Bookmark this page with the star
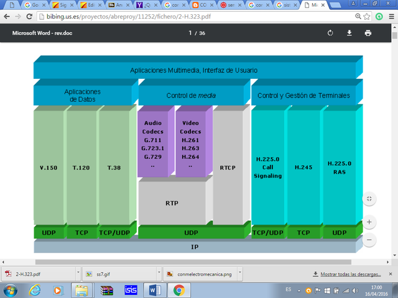Screen dimensions: 398x298 click(x=366, y=17)
